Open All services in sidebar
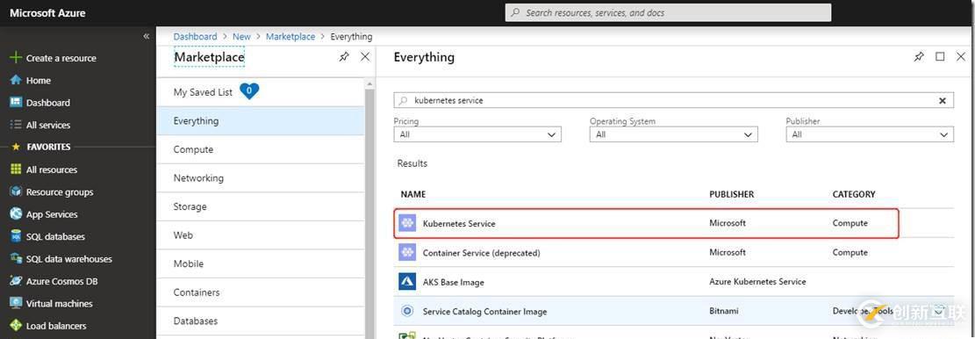 point(48,125)
